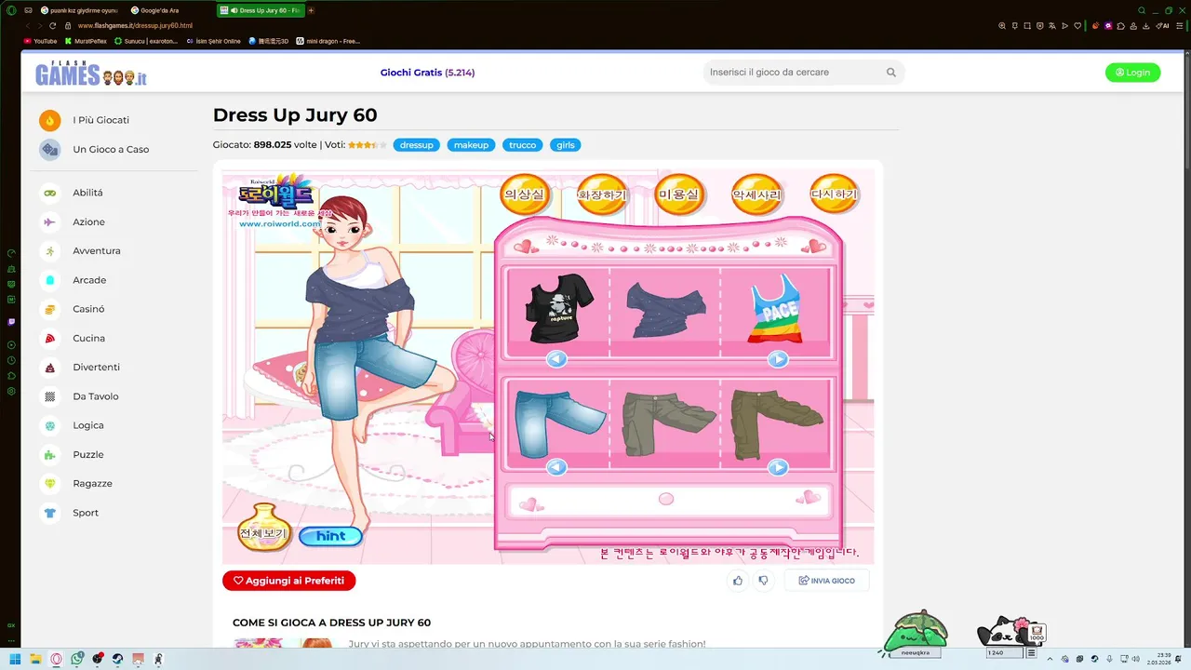Open the Logica category icon

pyautogui.click(x=50, y=425)
